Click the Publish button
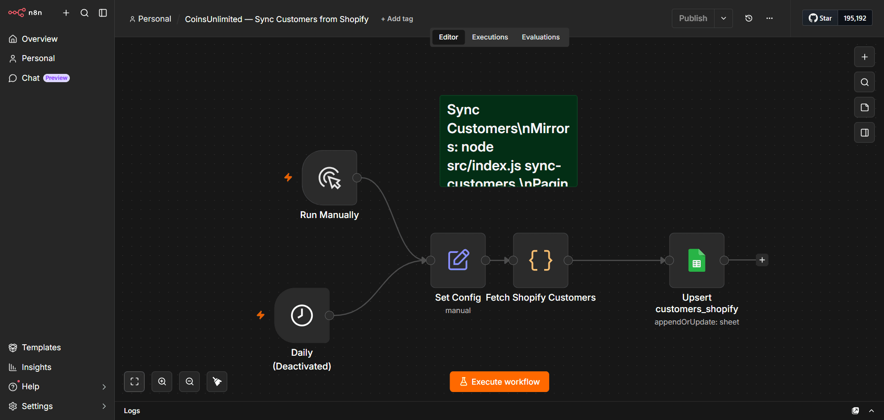Image resolution: width=884 pixels, height=420 pixels. coord(693,18)
